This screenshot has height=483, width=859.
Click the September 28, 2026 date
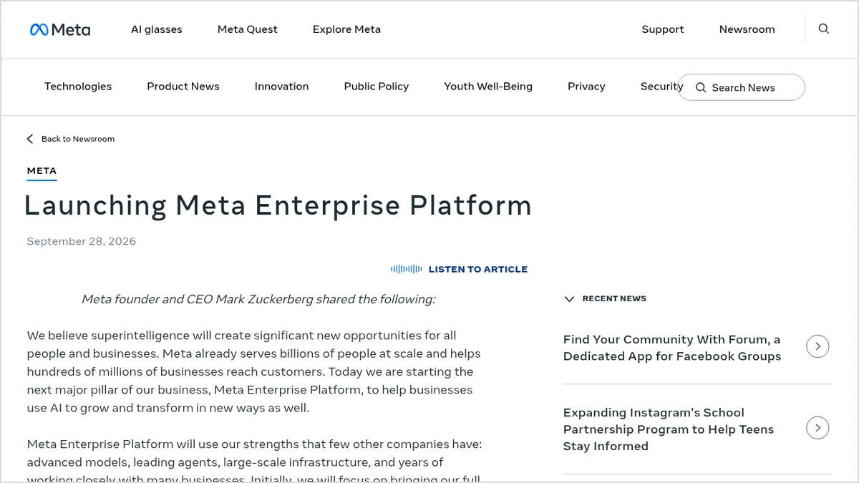82,241
